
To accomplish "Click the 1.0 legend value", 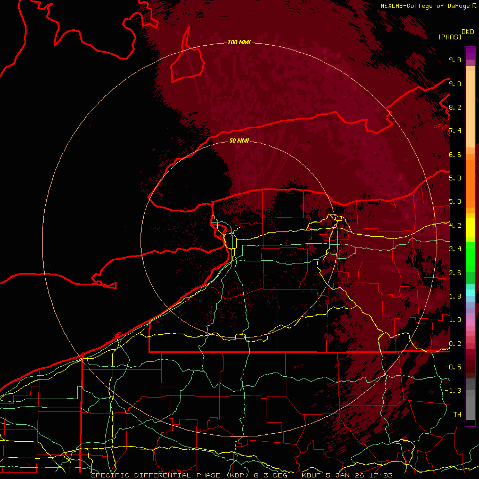I will pos(455,319).
